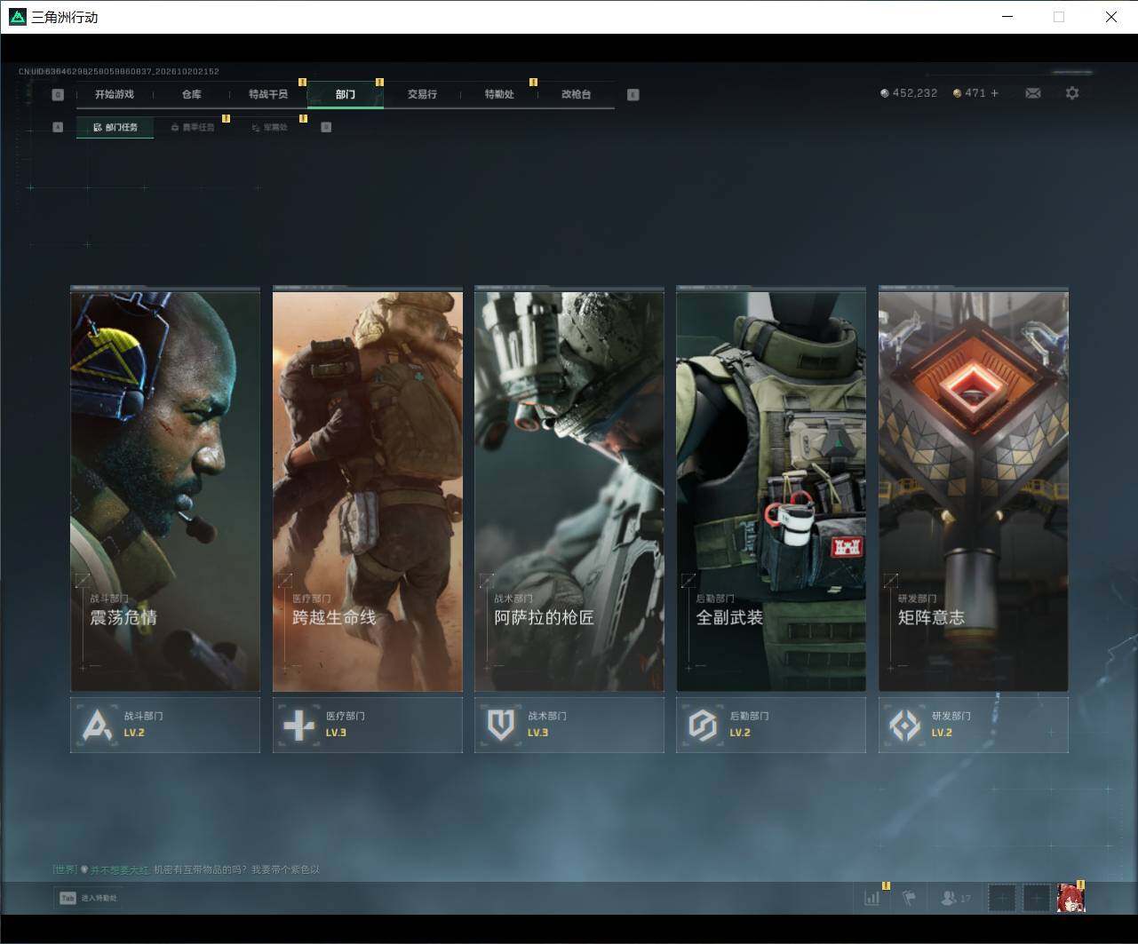The width and height of the screenshot is (1138, 944).
Task: Click the 战术部门 LV.3 level label
Action: [537, 733]
